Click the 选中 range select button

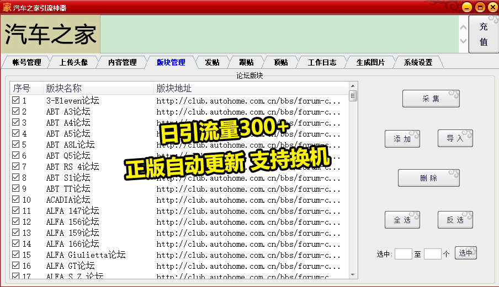[x=465, y=253]
